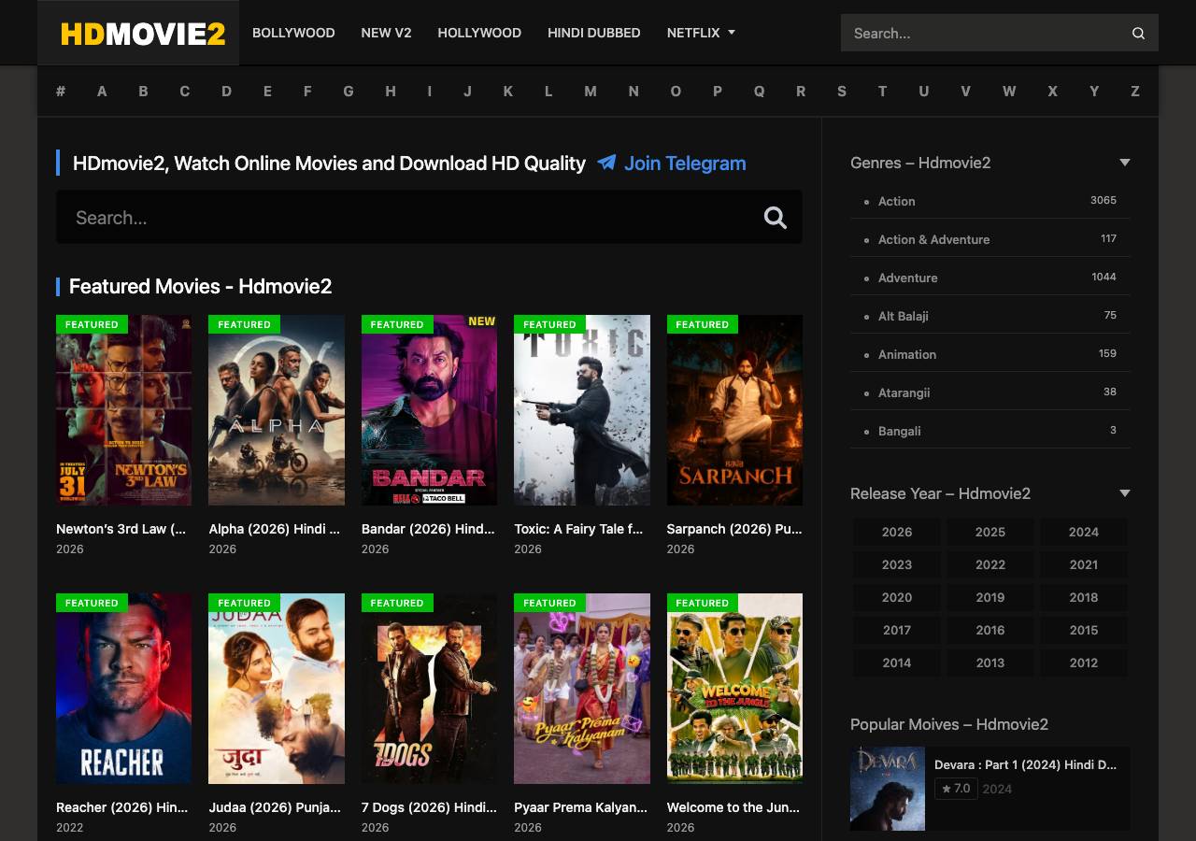Collapse the Release Year – Hdmovie2 section
The width and height of the screenshot is (1196, 841).
(x=1125, y=493)
